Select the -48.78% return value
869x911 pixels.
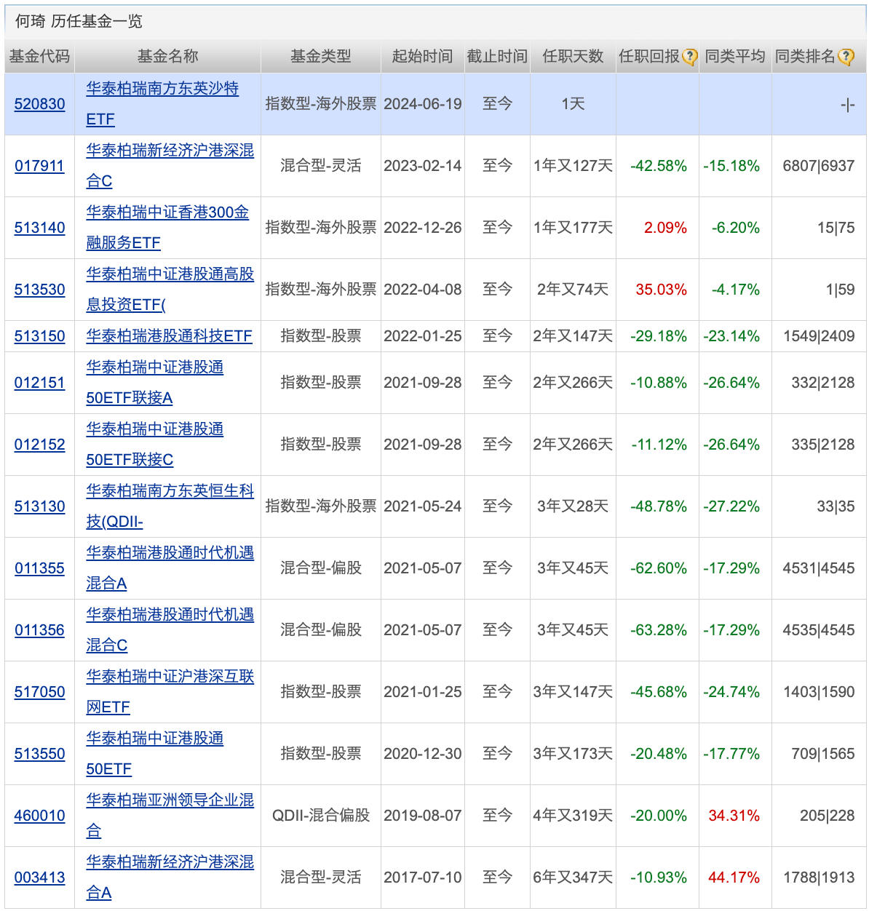point(659,506)
